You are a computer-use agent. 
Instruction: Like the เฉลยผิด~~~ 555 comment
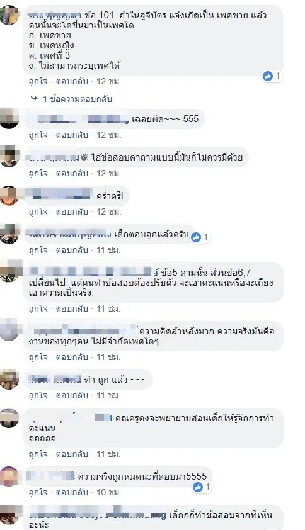[x=38, y=135]
